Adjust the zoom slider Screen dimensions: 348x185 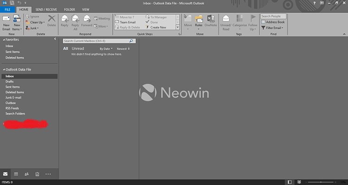pyautogui.click(x=321, y=182)
